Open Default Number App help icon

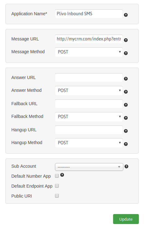click(x=62, y=175)
